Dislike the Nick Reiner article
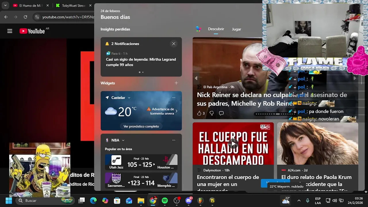368x207 pixels. point(212,113)
